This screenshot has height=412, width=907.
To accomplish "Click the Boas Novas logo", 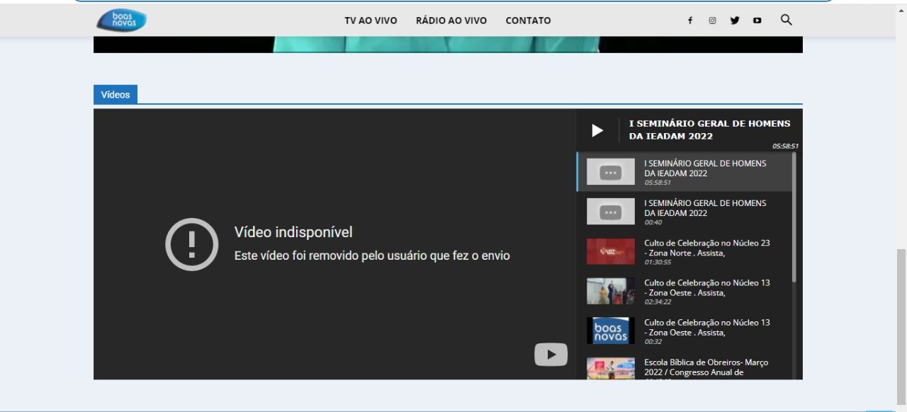I will tap(121, 21).
